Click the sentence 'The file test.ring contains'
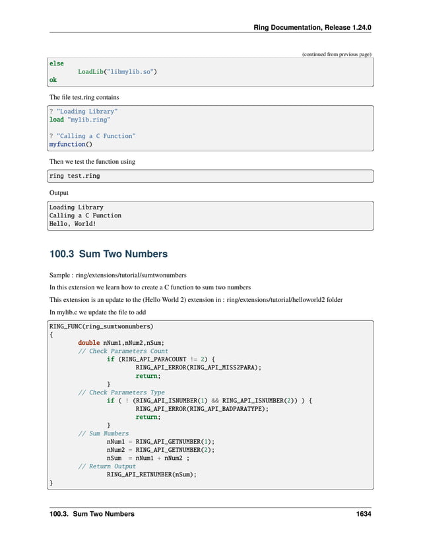 click(84, 97)
